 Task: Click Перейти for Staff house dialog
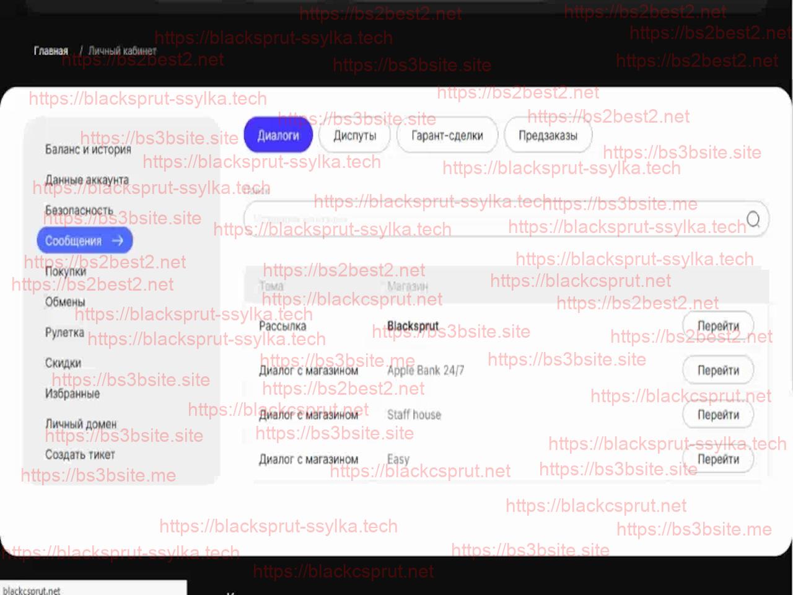pos(719,415)
